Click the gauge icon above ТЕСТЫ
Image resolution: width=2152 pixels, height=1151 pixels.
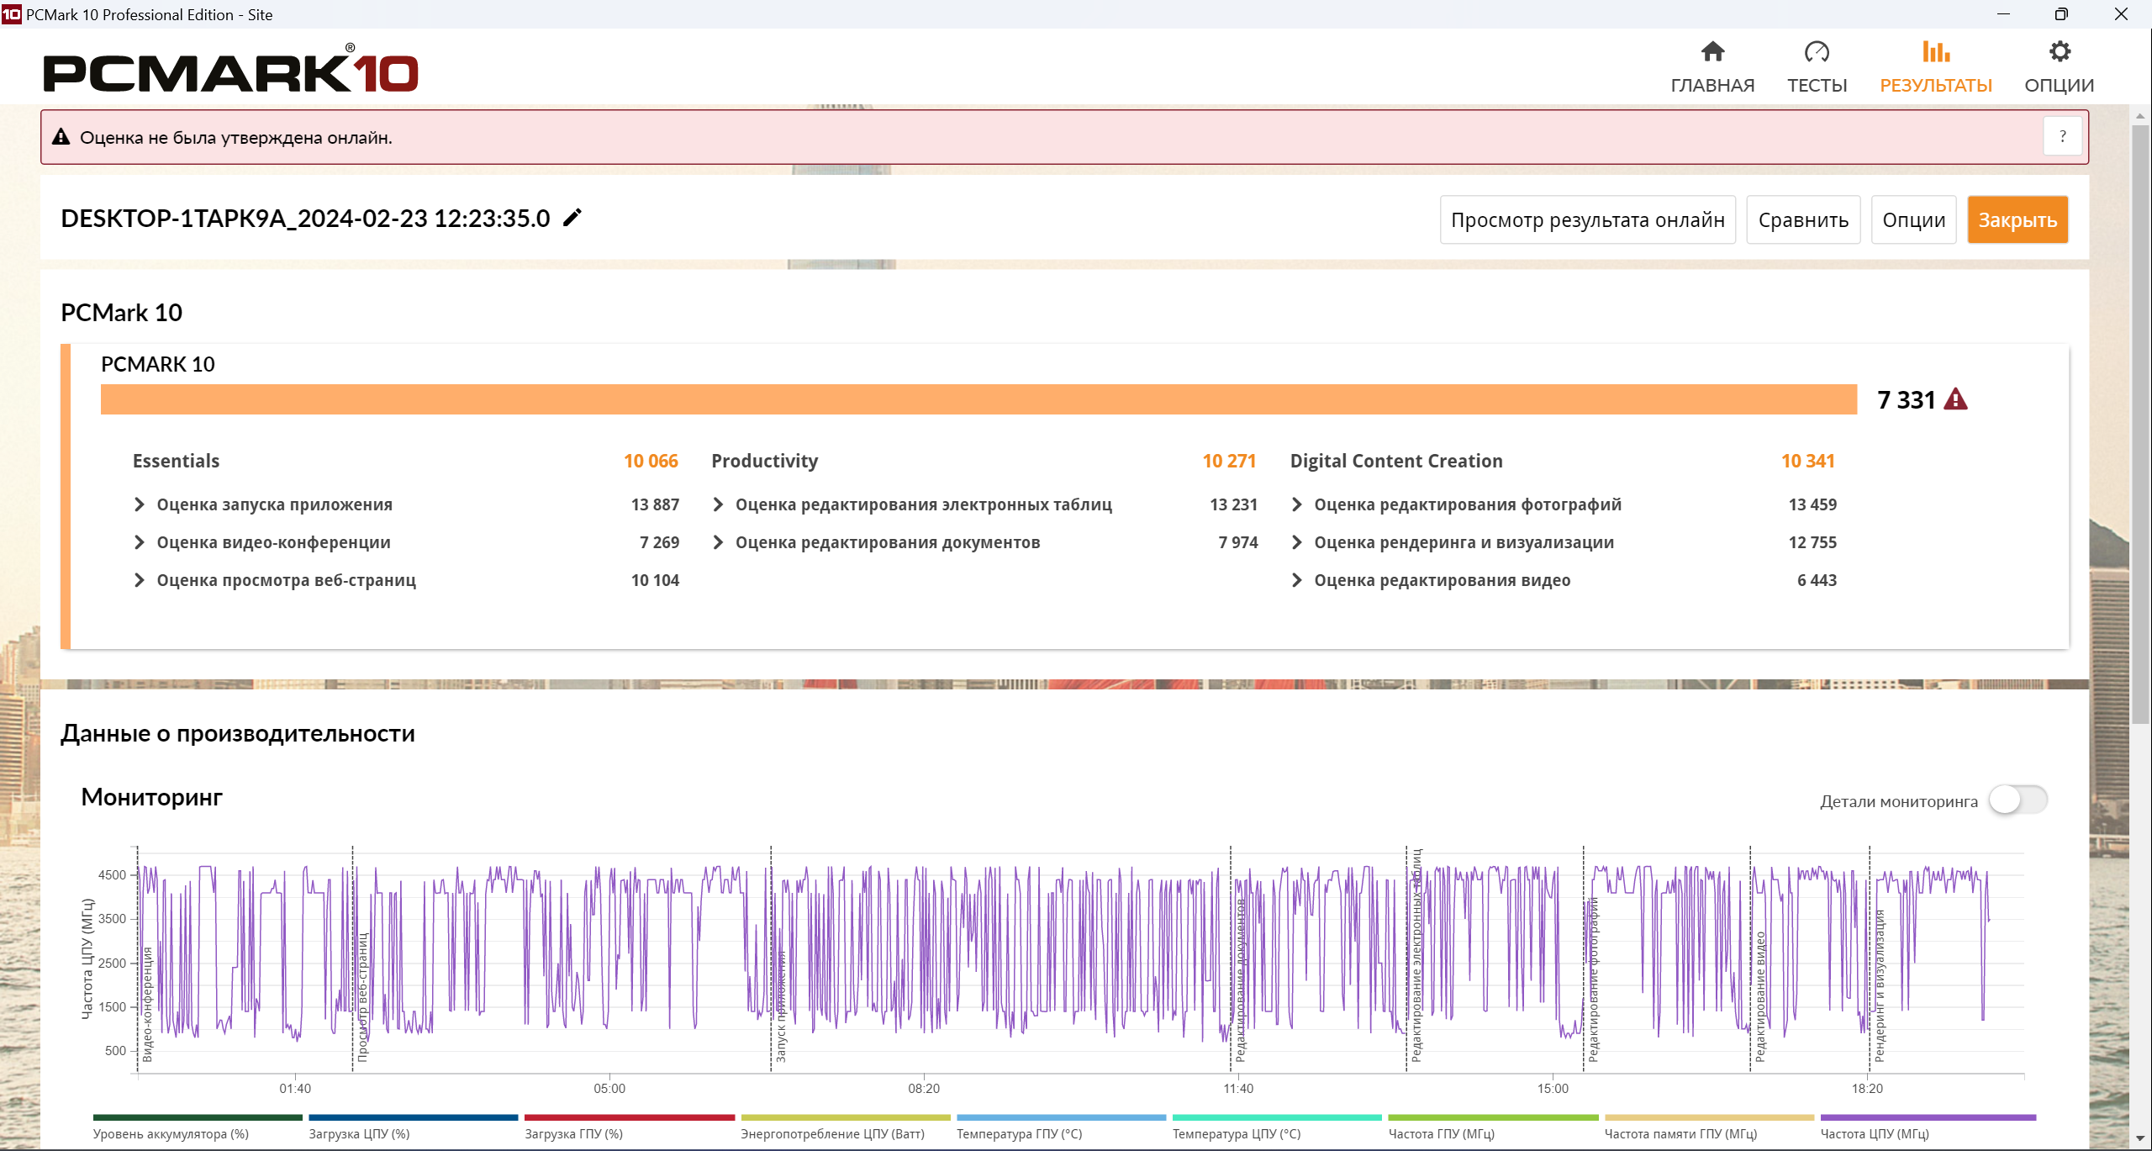coord(1817,52)
